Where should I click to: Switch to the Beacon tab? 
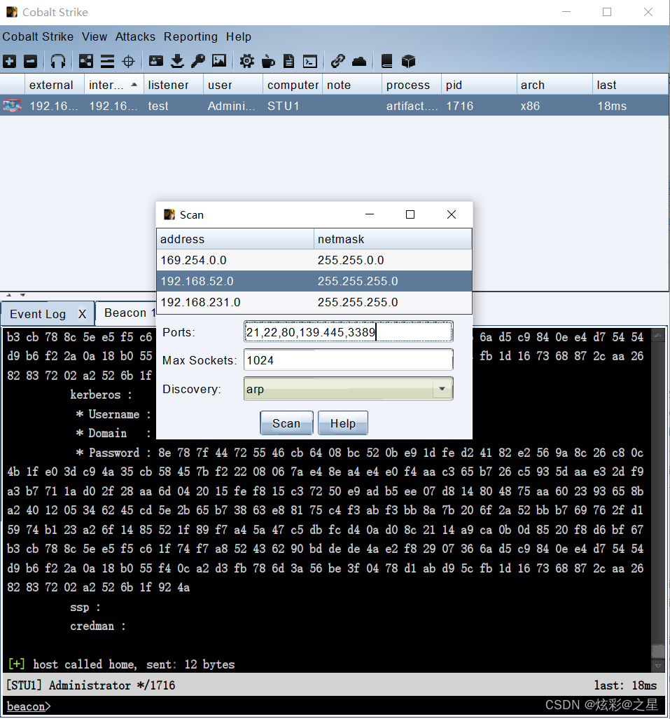(x=126, y=313)
